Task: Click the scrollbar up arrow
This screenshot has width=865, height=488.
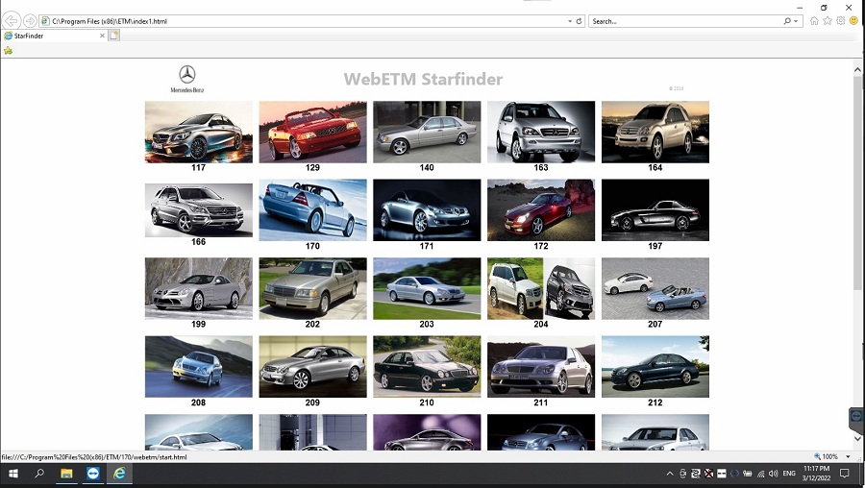Action: [x=857, y=69]
